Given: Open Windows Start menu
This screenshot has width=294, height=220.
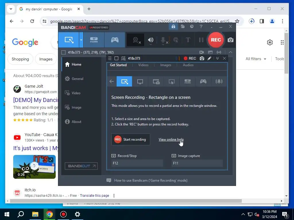Looking at the screenshot, I should click(x=7, y=214).
